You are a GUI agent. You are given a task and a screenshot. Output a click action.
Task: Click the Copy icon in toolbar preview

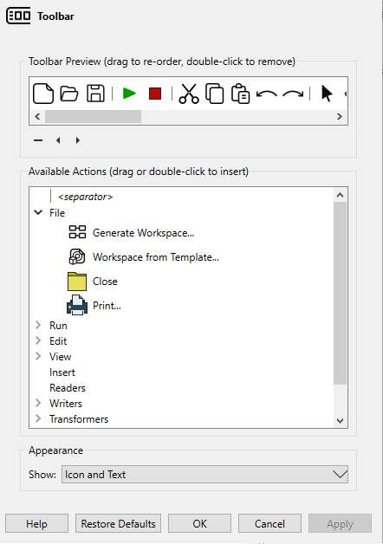215,94
